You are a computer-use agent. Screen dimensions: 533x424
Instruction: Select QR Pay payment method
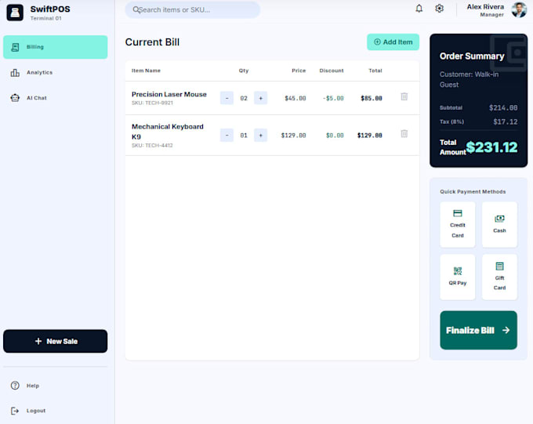(x=458, y=277)
